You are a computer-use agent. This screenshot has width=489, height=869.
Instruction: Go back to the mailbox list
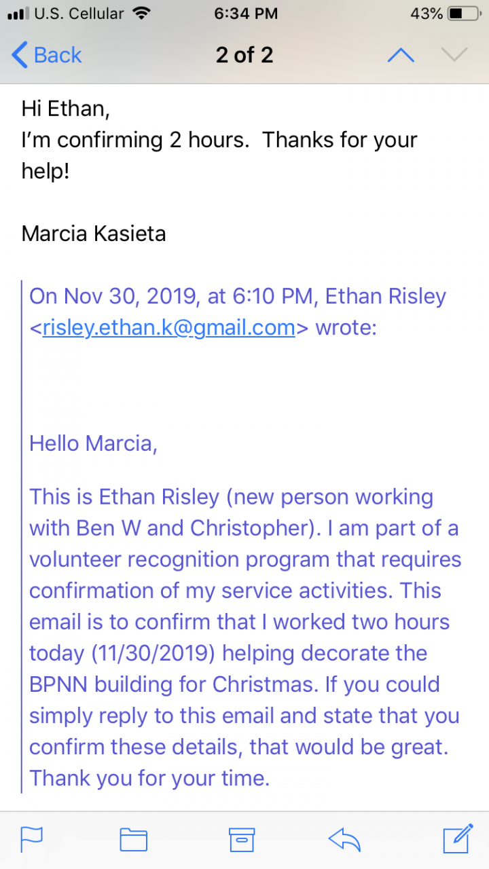46,55
